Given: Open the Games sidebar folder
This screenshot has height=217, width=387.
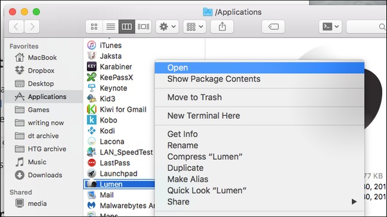Looking at the screenshot, I should click(x=44, y=110).
